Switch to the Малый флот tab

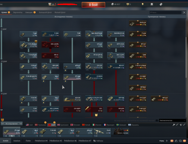coord(60,12)
